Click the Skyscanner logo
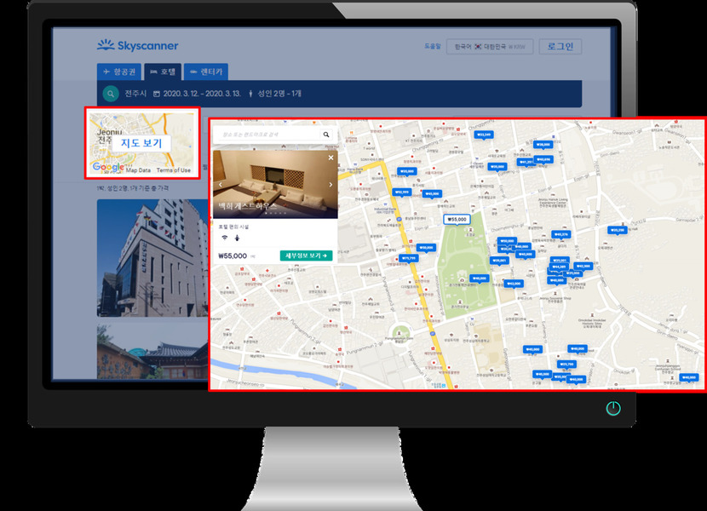 (x=137, y=46)
